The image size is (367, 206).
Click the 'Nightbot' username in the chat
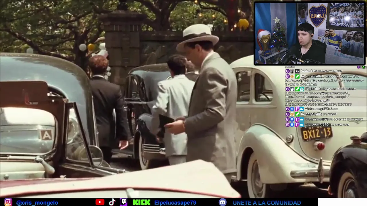(313, 89)
